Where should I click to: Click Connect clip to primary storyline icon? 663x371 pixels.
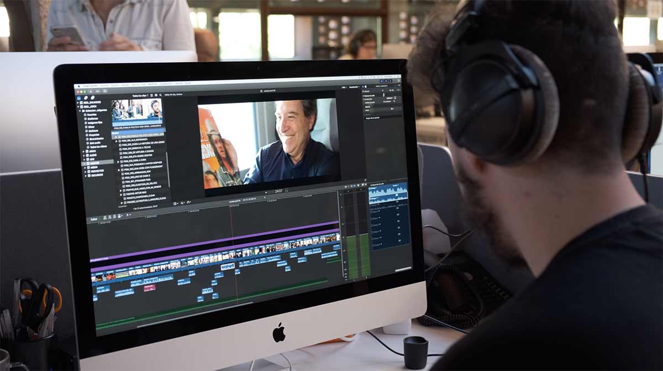[105, 218]
